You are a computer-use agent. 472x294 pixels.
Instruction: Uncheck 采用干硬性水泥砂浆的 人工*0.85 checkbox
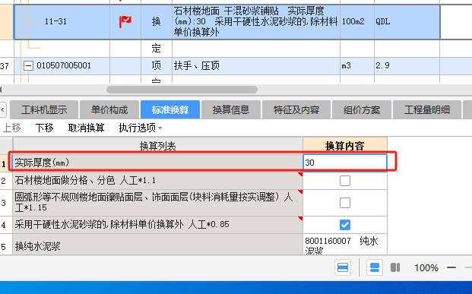(345, 225)
